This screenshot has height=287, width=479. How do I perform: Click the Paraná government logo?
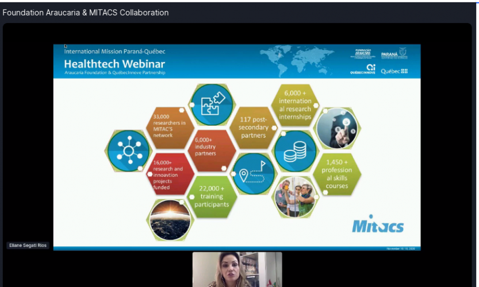coord(394,54)
